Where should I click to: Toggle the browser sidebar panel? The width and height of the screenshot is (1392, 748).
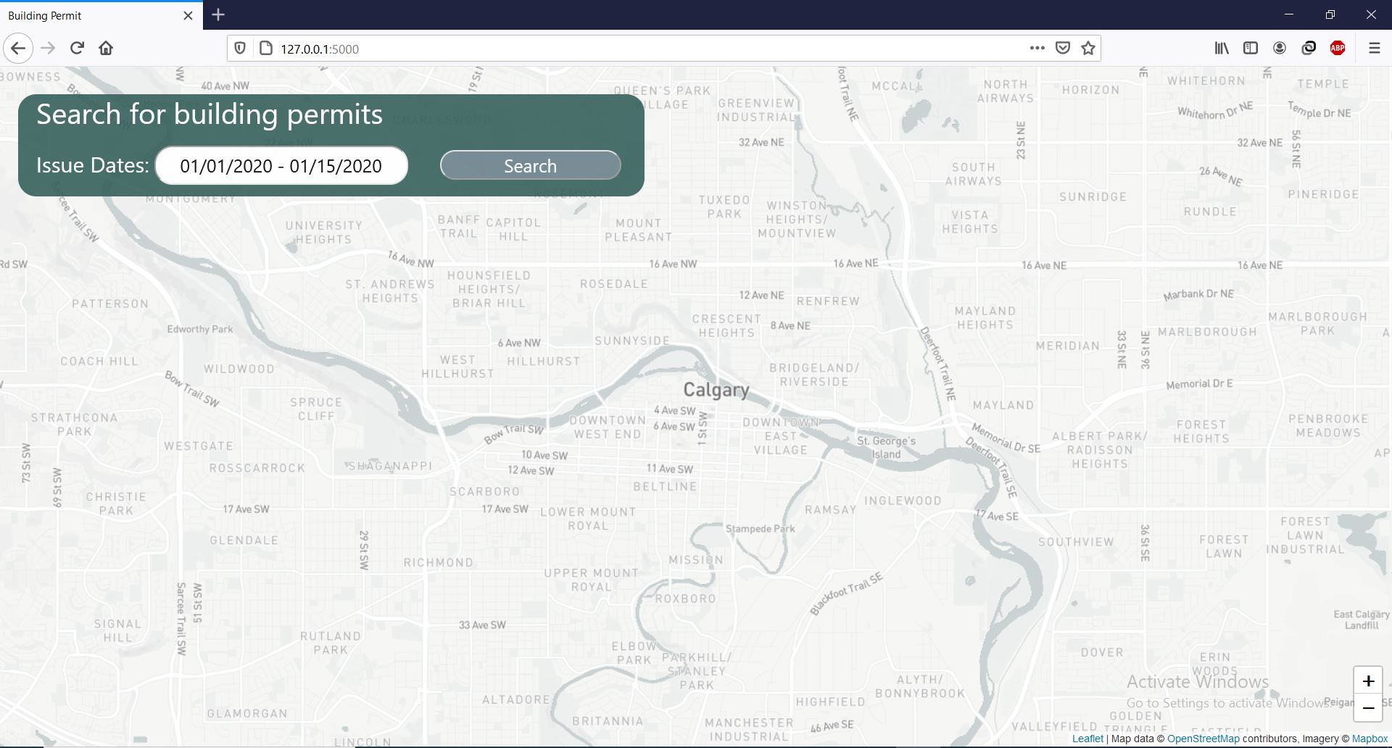[x=1251, y=48]
